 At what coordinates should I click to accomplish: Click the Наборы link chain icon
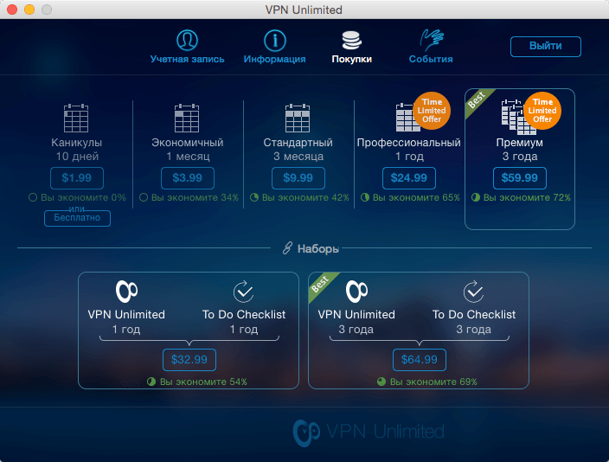click(287, 248)
